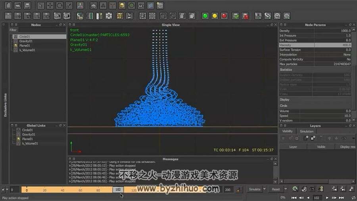The image size is (357, 201).
Task: Play the simulation forward
Action: tap(327, 198)
